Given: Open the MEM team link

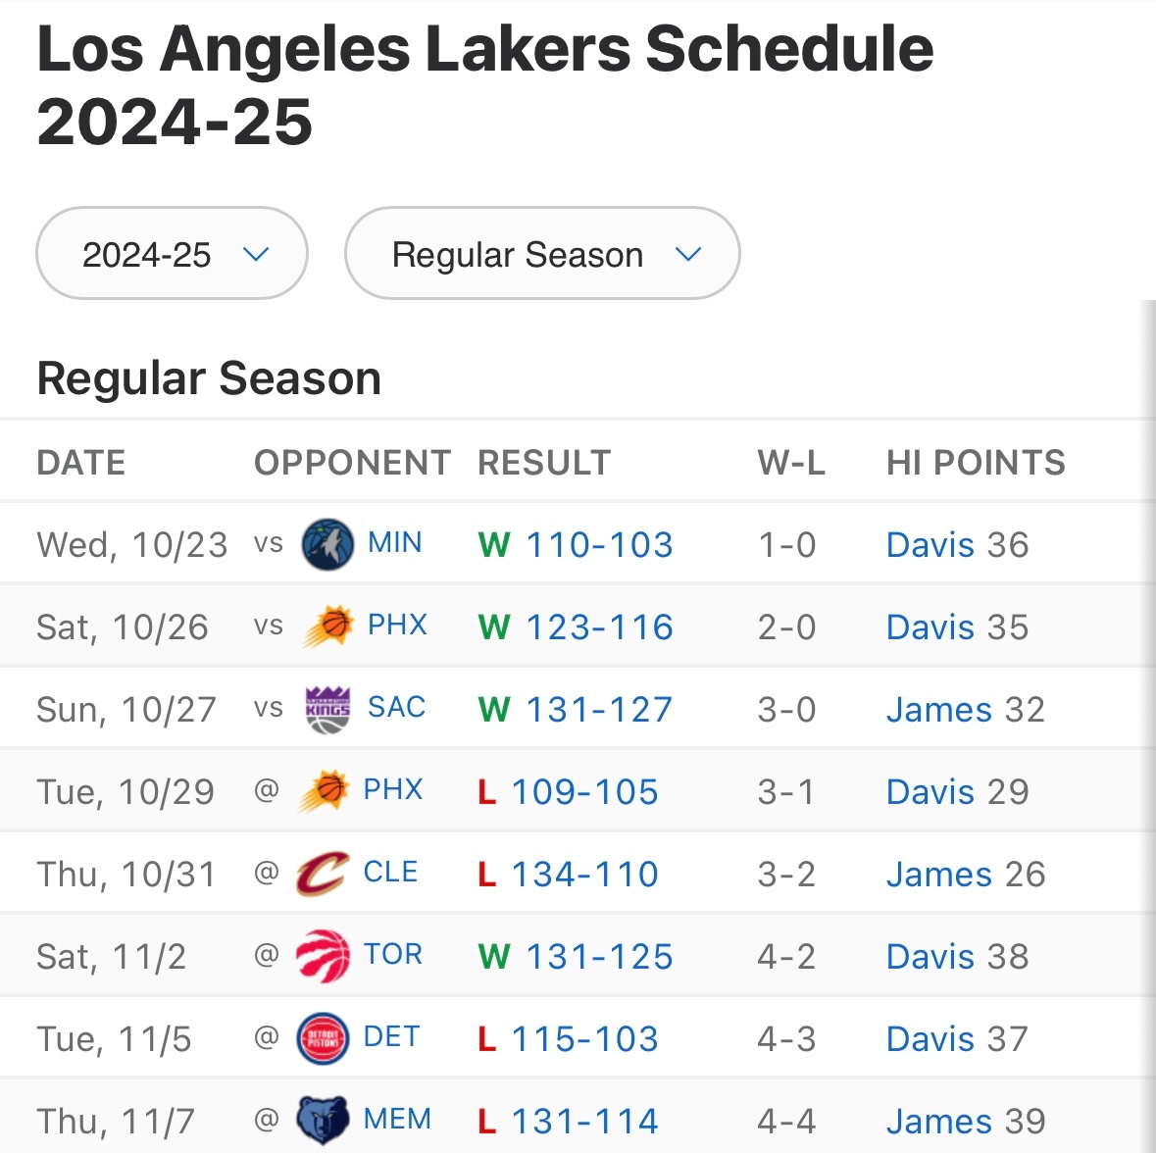Looking at the screenshot, I should click(396, 1119).
